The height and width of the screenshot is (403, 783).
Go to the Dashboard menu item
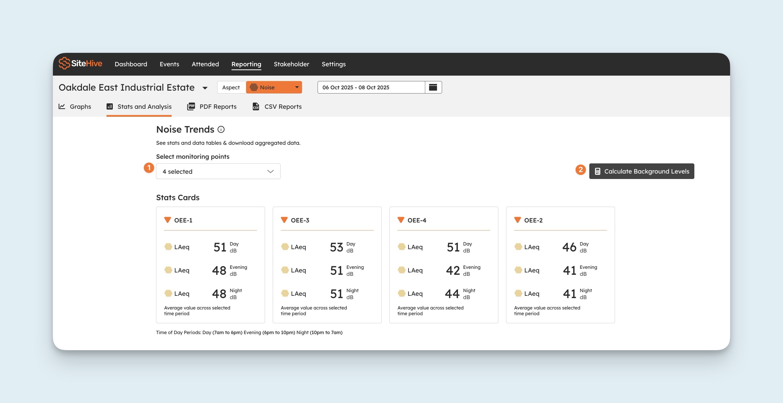point(131,64)
